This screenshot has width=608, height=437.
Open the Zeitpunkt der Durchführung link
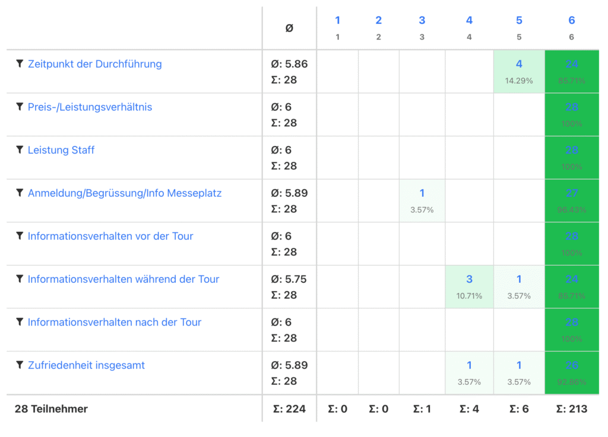[94, 64]
